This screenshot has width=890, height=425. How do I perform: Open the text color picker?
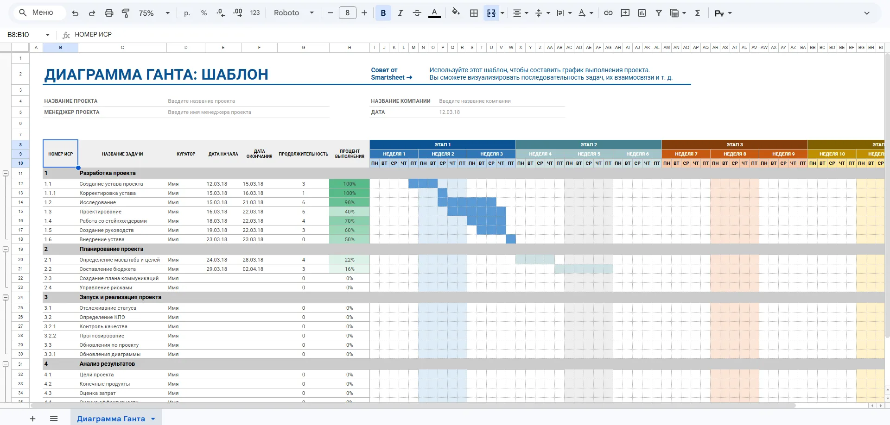click(x=434, y=13)
